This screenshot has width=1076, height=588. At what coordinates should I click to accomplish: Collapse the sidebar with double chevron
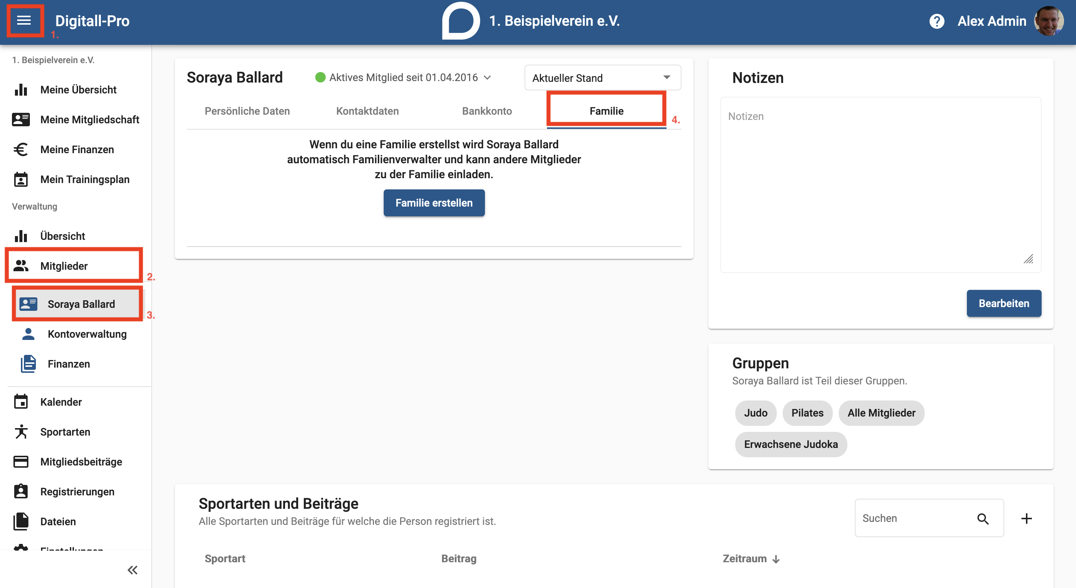click(132, 570)
